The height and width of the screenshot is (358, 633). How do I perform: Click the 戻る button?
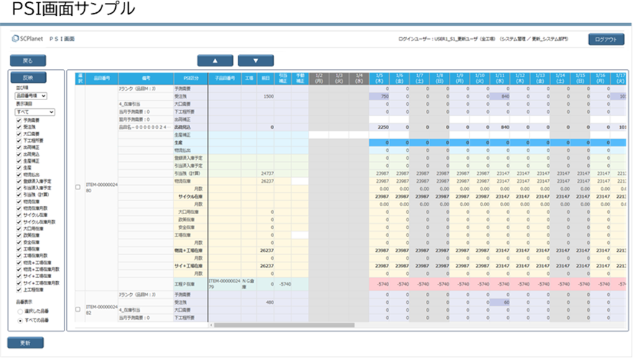tap(27, 61)
